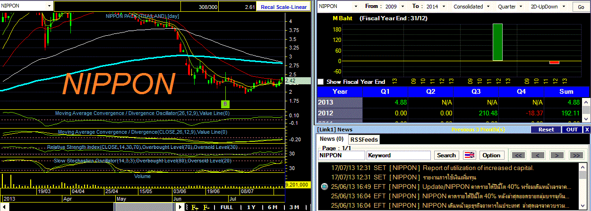Click the video icon beside the 16:49 EFT news item
Screen dimensions: 591x211
tap(324, 187)
